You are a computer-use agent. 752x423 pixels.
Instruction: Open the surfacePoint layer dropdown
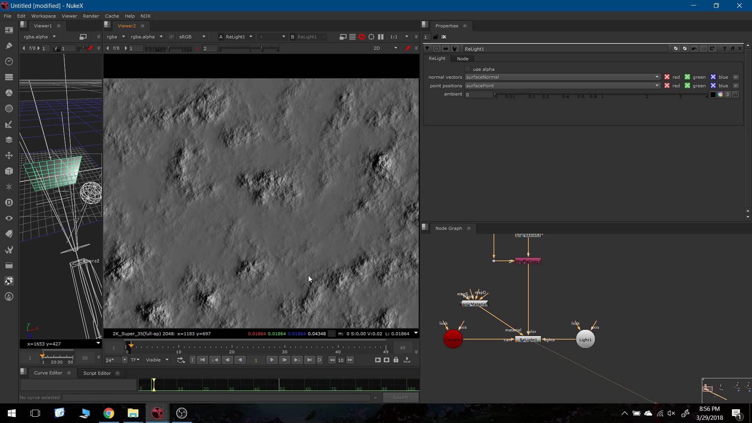coord(656,85)
